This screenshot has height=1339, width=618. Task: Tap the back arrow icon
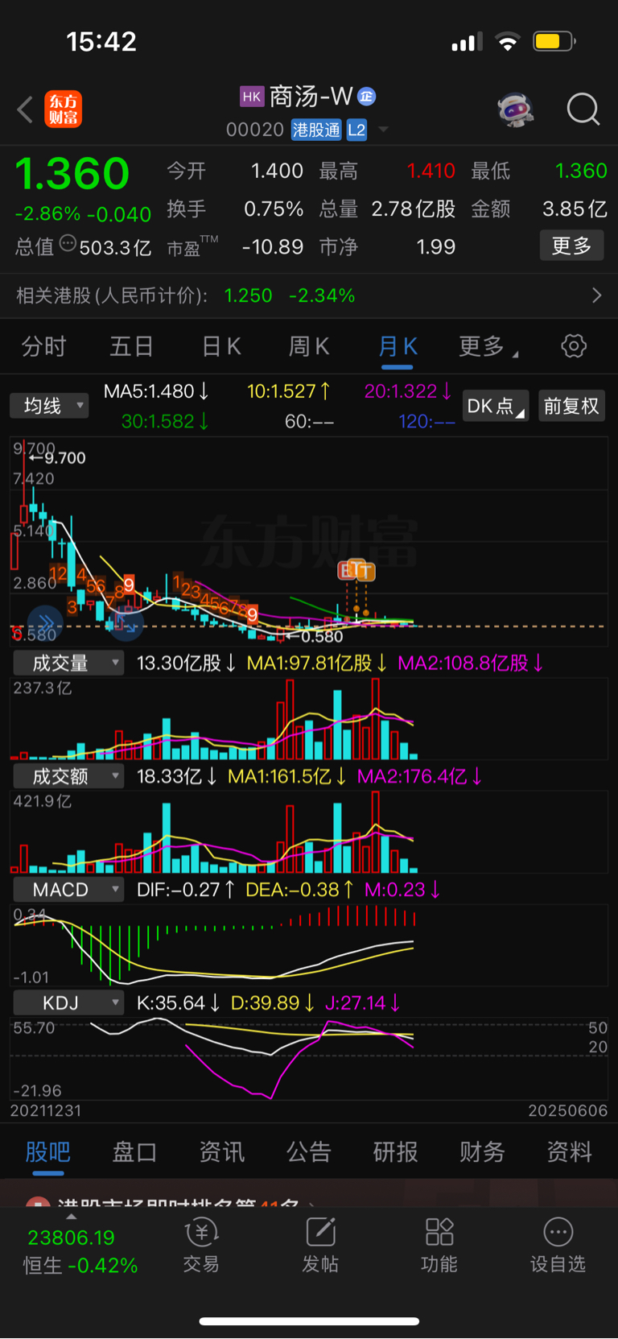tap(25, 110)
